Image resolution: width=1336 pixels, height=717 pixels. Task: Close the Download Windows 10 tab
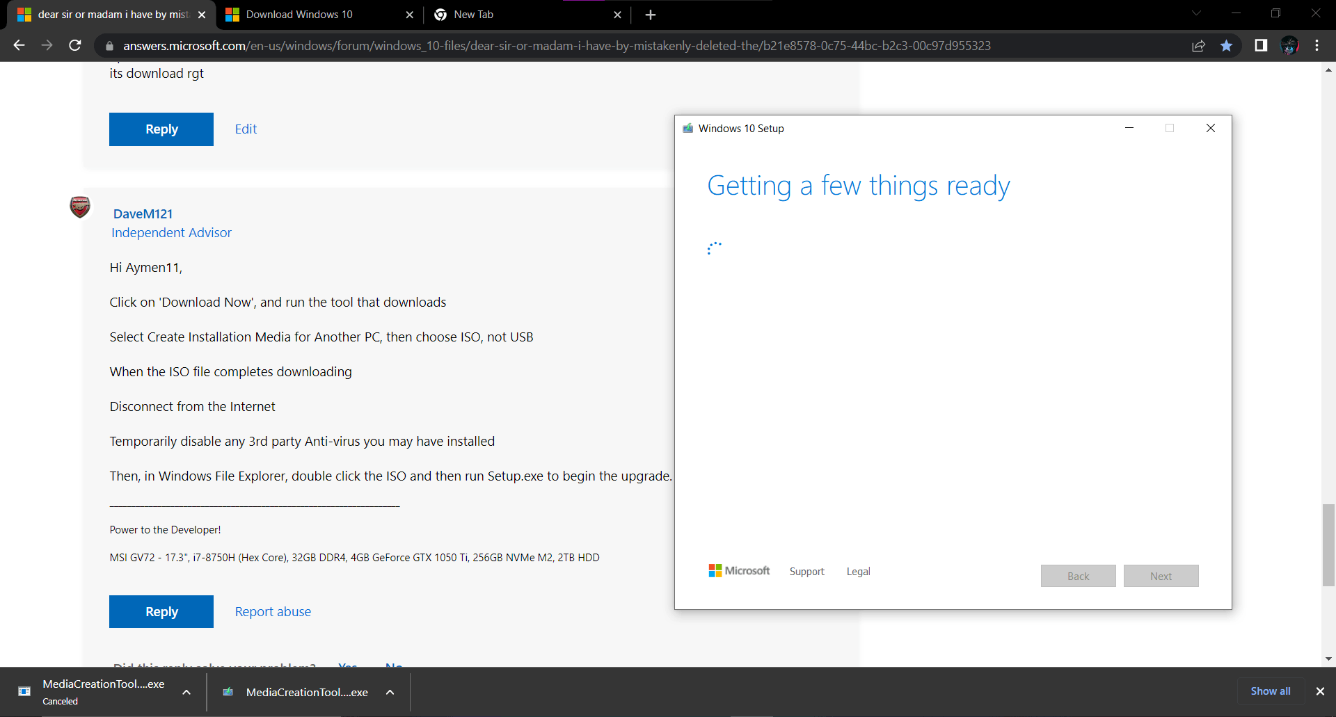(x=409, y=15)
